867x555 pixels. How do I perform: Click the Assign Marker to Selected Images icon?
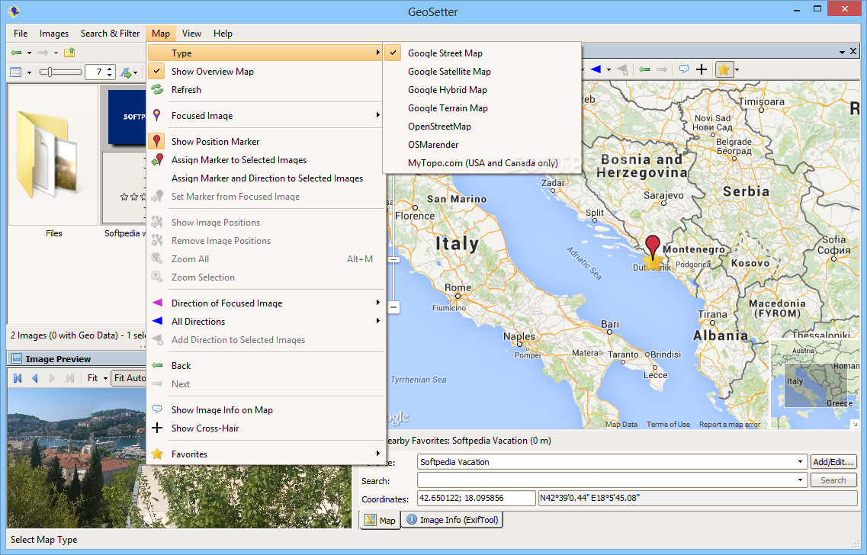(x=158, y=160)
